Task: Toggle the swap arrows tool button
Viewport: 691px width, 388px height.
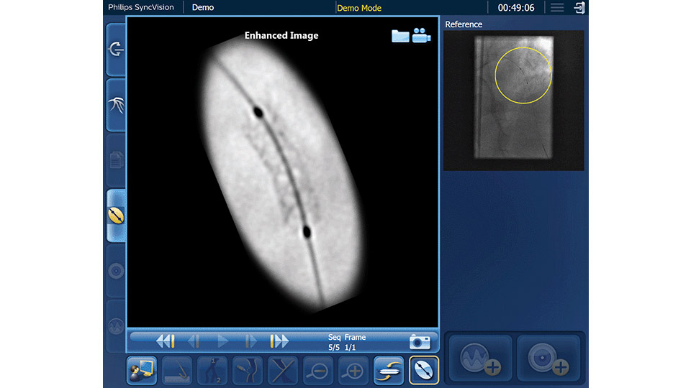Action: pos(389,370)
